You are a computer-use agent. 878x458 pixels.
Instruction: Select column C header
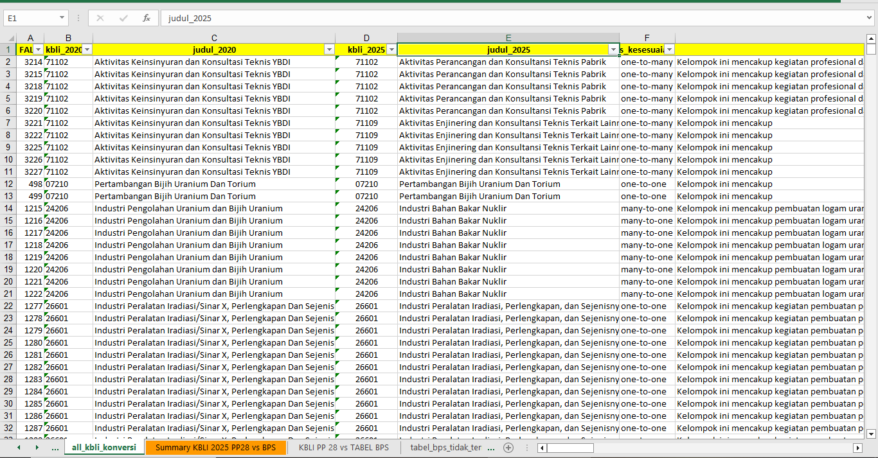coord(214,38)
